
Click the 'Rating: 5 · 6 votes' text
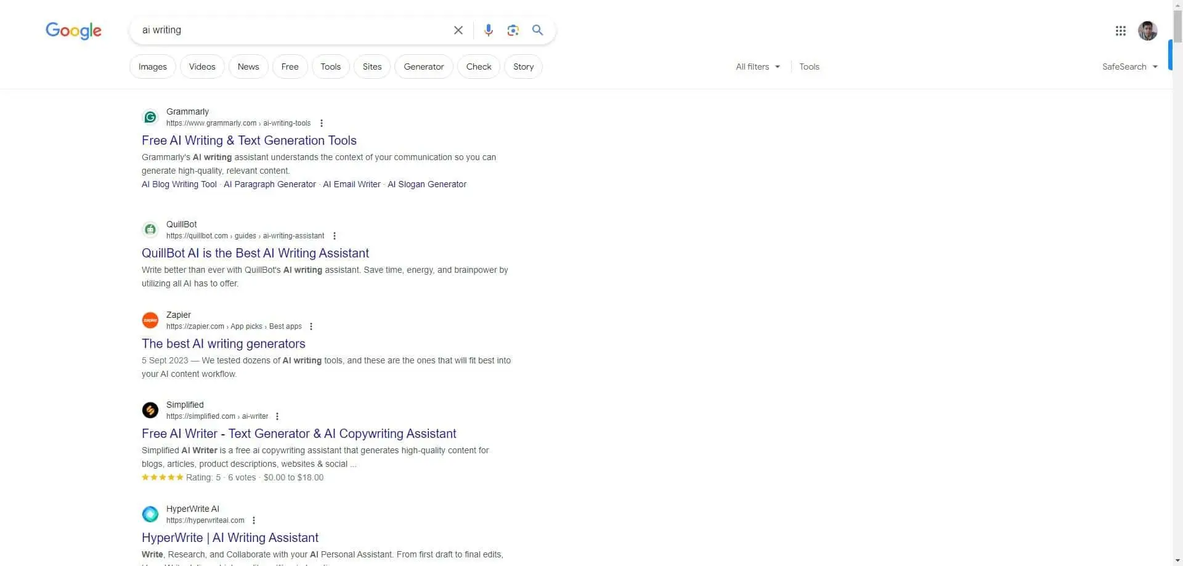coord(221,477)
